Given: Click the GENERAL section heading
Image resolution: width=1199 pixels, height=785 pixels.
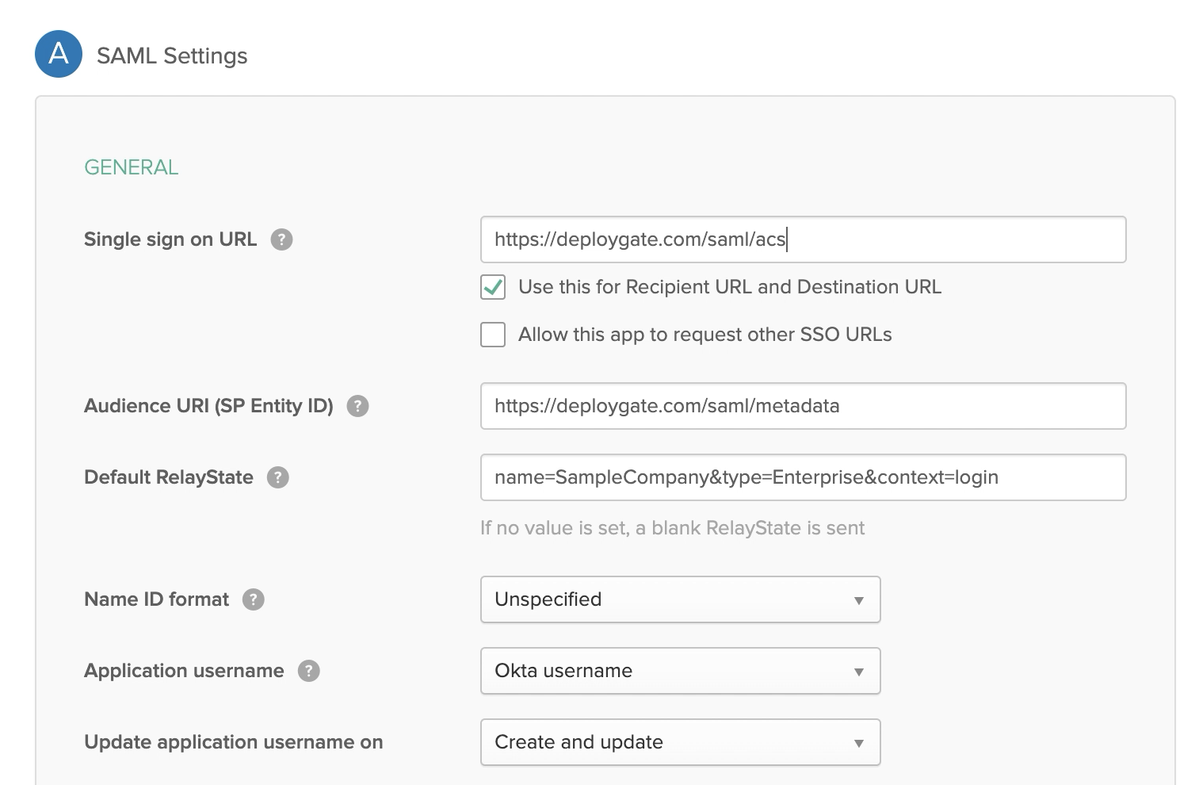Looking at the screenshot, I should [x=131, y=167].
